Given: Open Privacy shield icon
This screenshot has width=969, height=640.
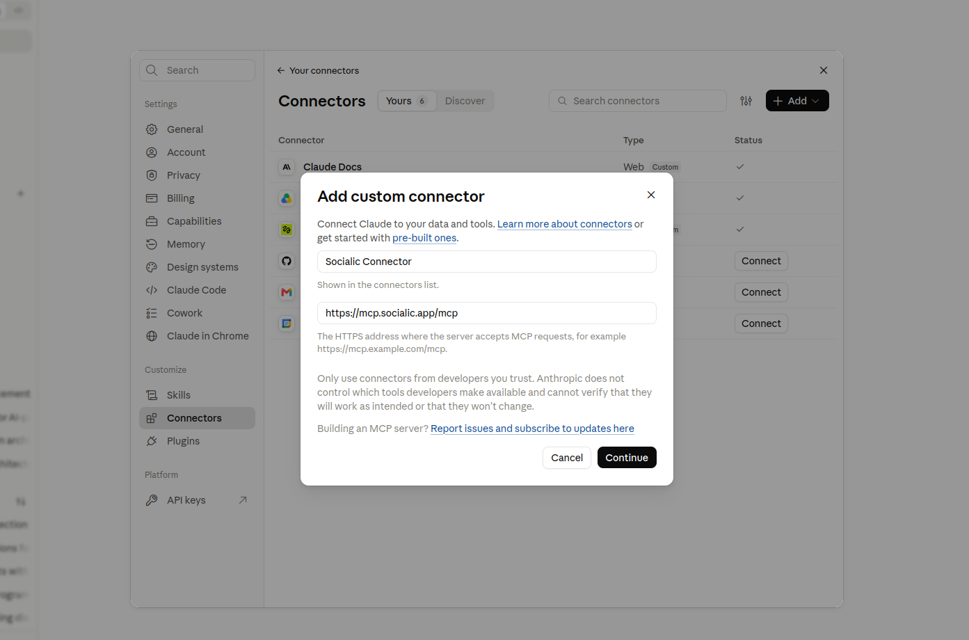Looking at the screenshot, I should (x=152, y=175).
